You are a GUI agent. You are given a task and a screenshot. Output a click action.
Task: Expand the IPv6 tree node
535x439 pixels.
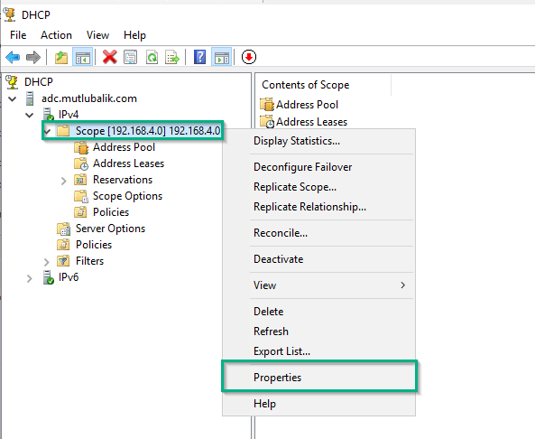(30, 278)
